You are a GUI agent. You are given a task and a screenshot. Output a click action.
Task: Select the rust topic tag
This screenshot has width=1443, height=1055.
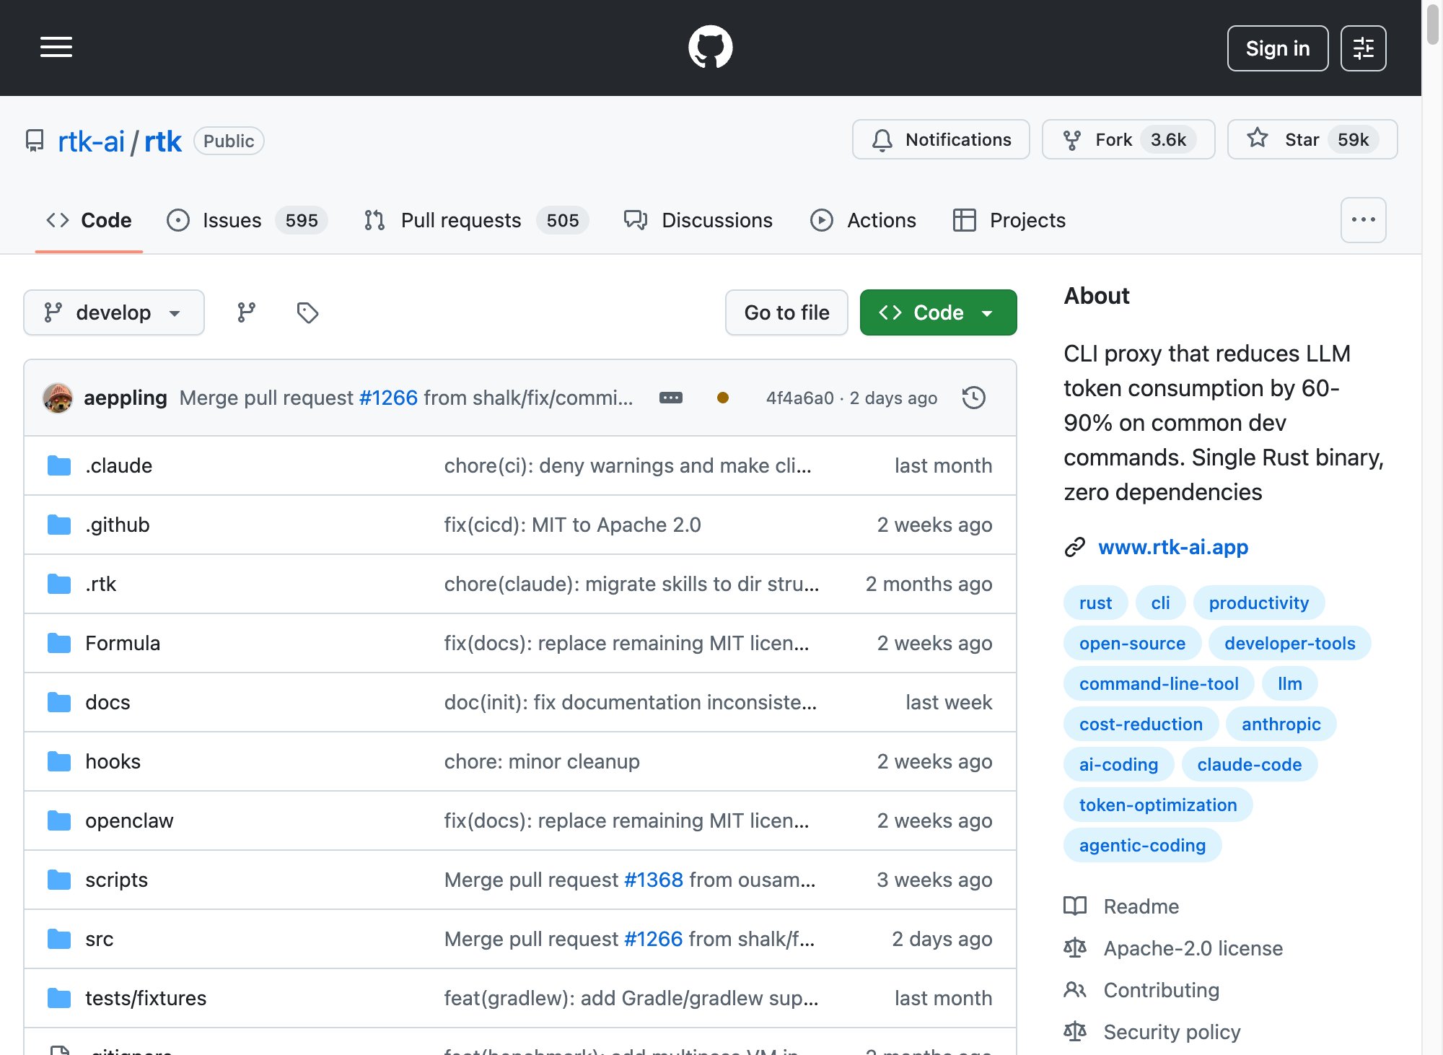click(1095, 603)
